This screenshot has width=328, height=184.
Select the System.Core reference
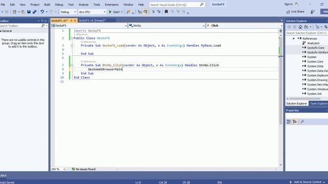(315, 61)
